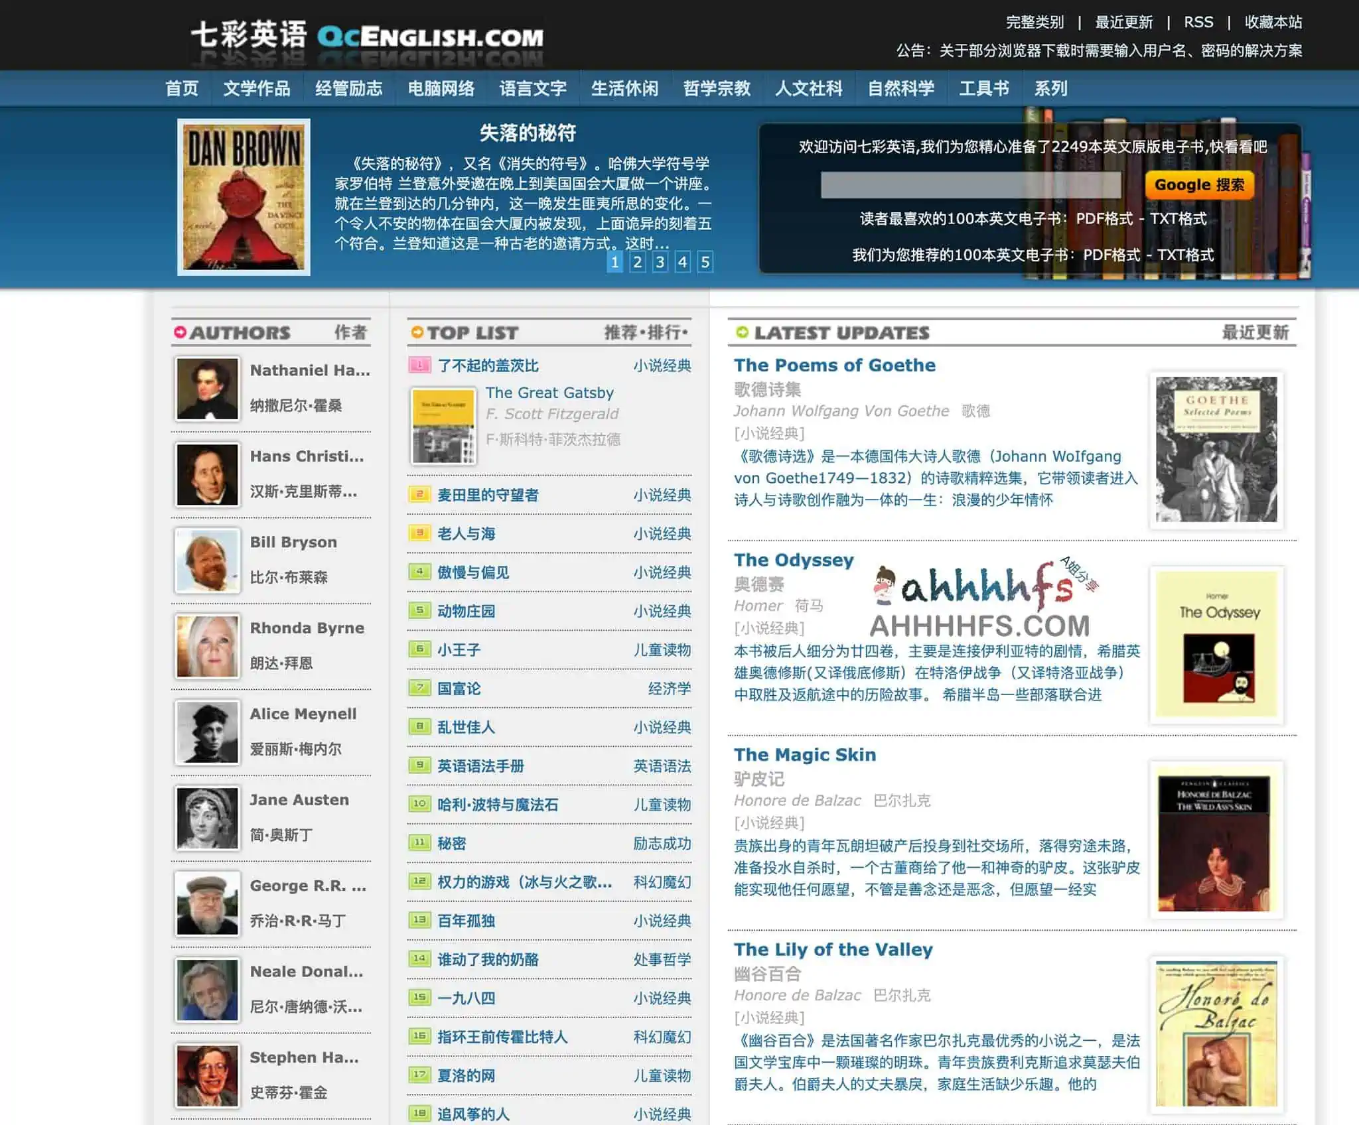Open The Lily of the Valley book page
The height and width of the screenshot is (1125, 1359).
pyautogui.click(x=834, y=949)
